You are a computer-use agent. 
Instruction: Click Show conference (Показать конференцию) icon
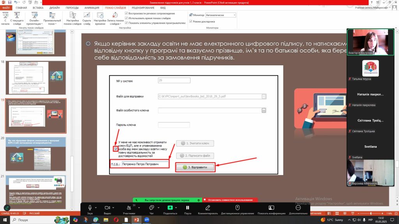click(x=271, y=208)
